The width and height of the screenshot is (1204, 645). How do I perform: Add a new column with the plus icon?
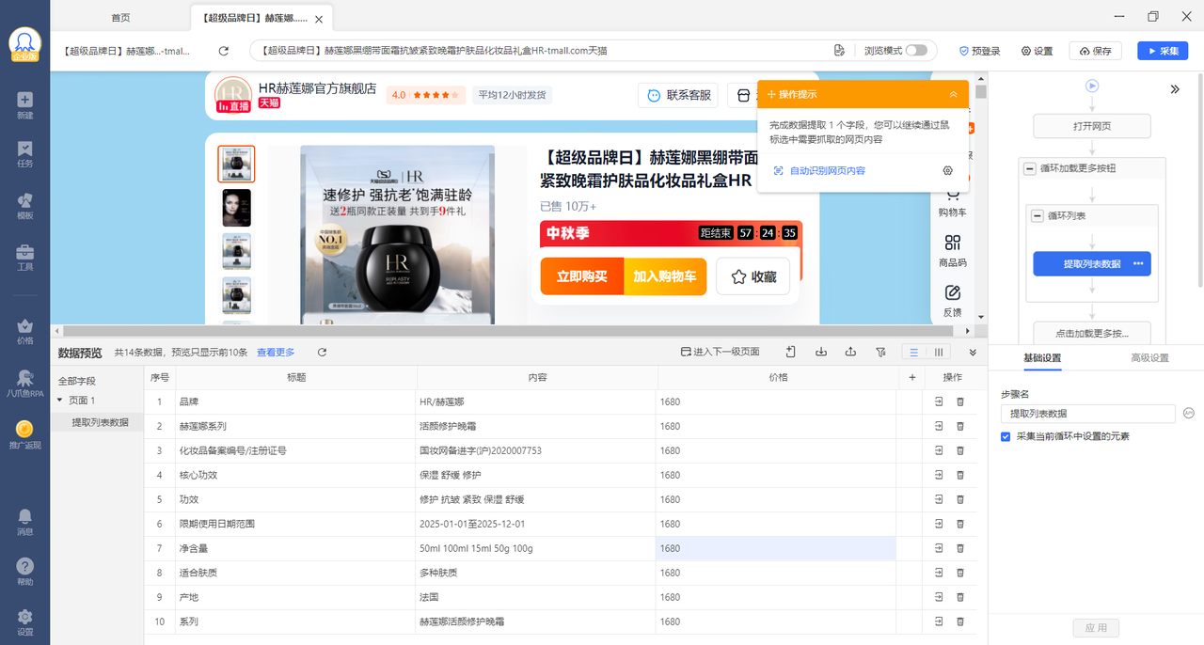[x=911, y=377]
